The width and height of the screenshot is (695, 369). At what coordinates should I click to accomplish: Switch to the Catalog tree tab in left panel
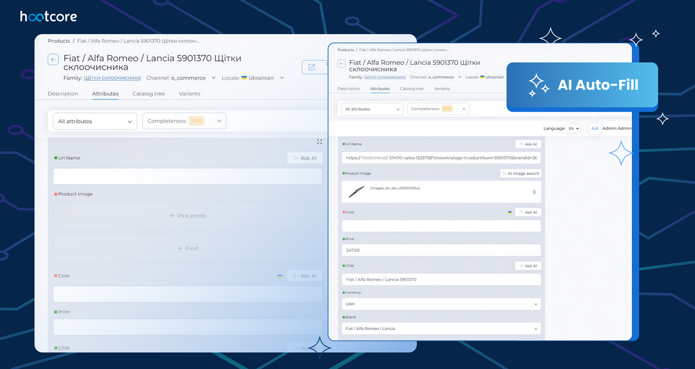[148, 93]
